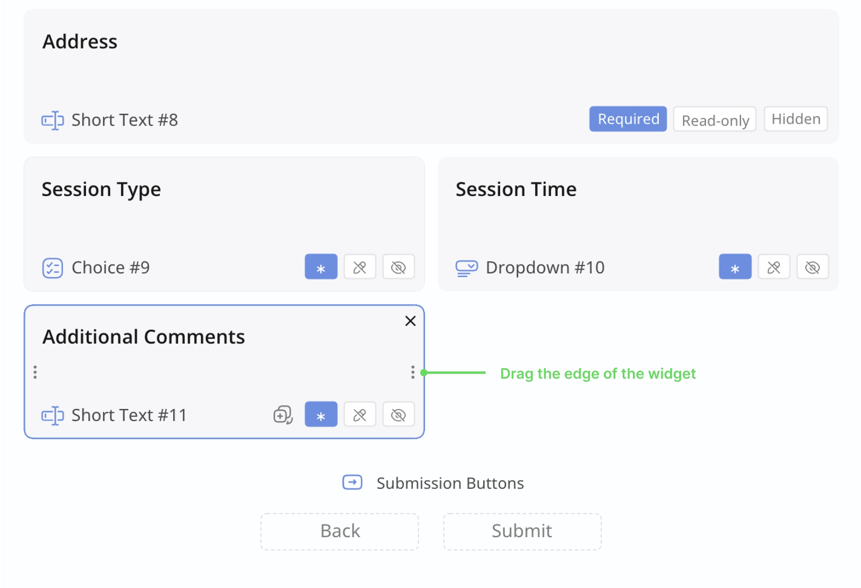Click the right drag handle dots on Additional Comments
Viewport: 861px width, 588px height.
413,372
